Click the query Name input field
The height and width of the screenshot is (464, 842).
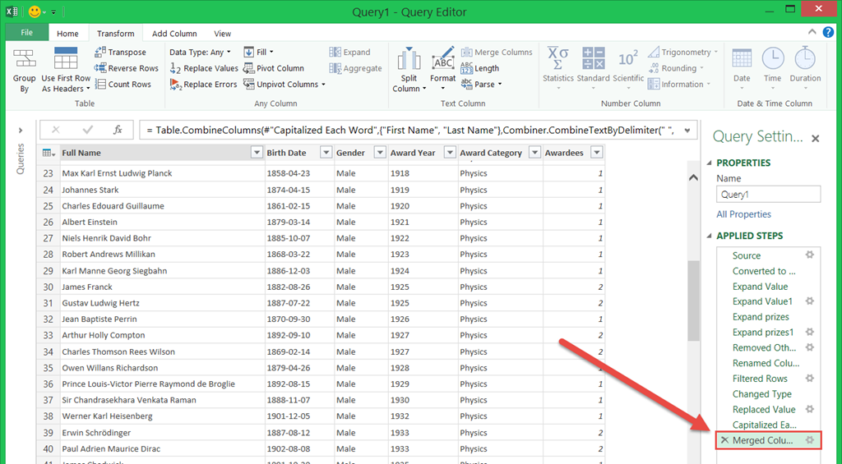pos(768,195)
